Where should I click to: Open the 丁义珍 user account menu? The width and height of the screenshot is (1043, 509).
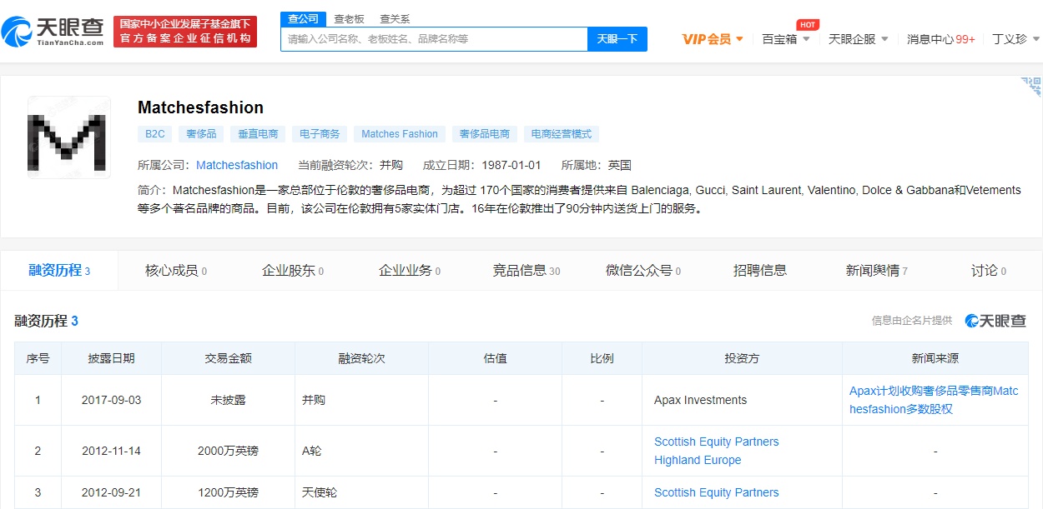coord(1015,39)
